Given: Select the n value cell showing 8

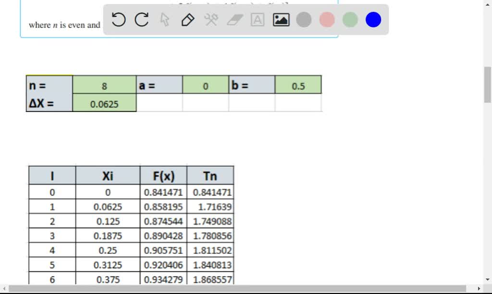Looking at the screenshot, I should click(x=104, y=85).
